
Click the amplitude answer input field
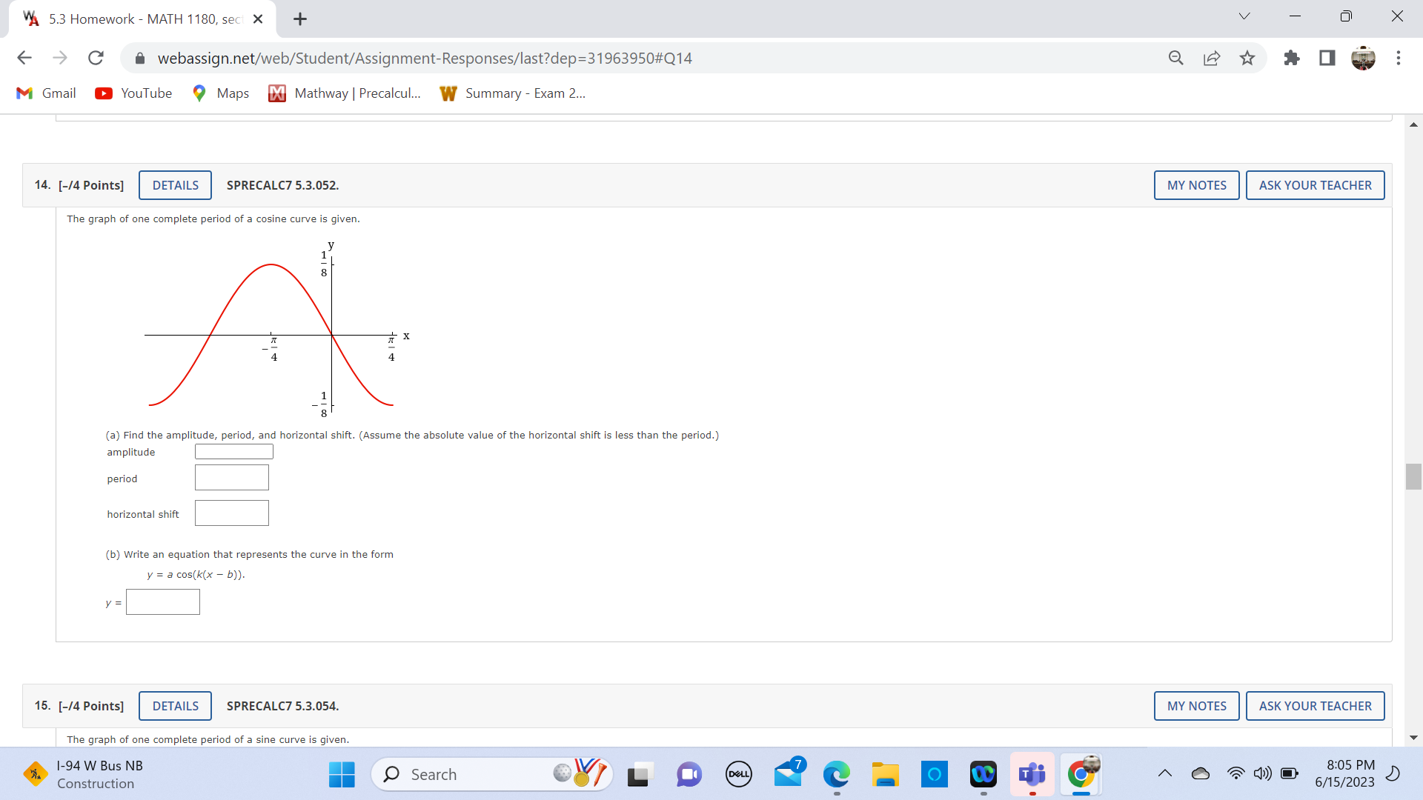tap(233, 451)
